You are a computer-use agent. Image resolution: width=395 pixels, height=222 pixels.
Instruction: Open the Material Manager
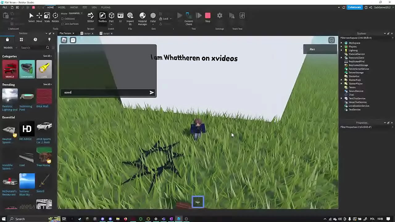tap(142, 18)
